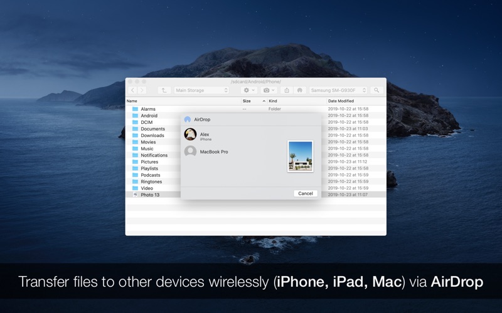This screenshot has height=313, width=502.
Task: Click the 2019-10-23 at 11:03 date
Action: pos(348,129)
